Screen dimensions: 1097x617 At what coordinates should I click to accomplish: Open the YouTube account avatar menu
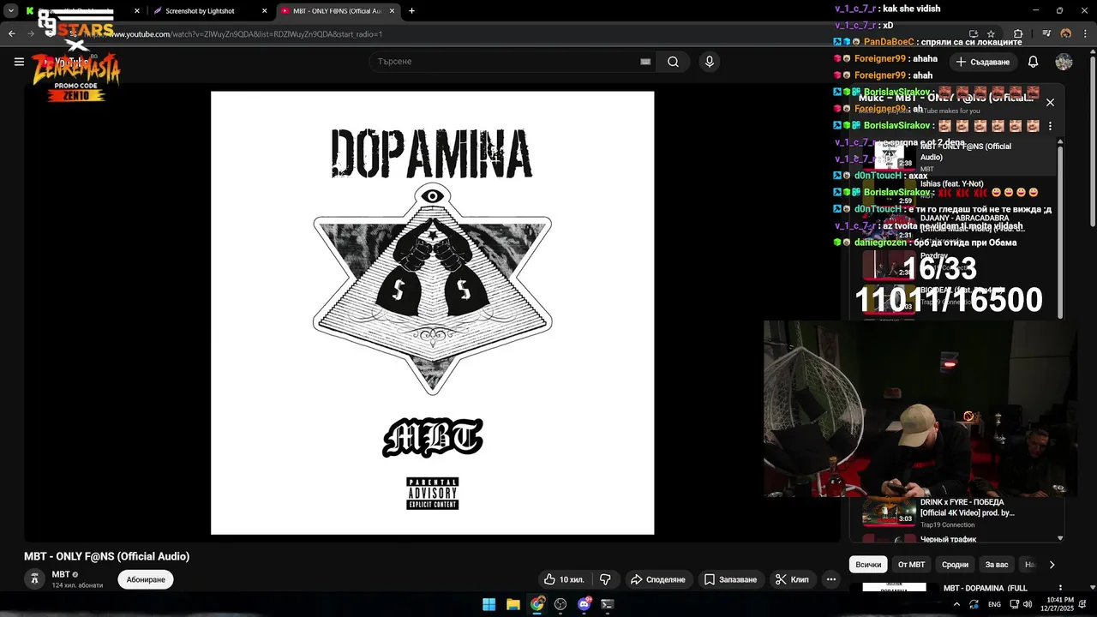click(x=1064, y=62)
